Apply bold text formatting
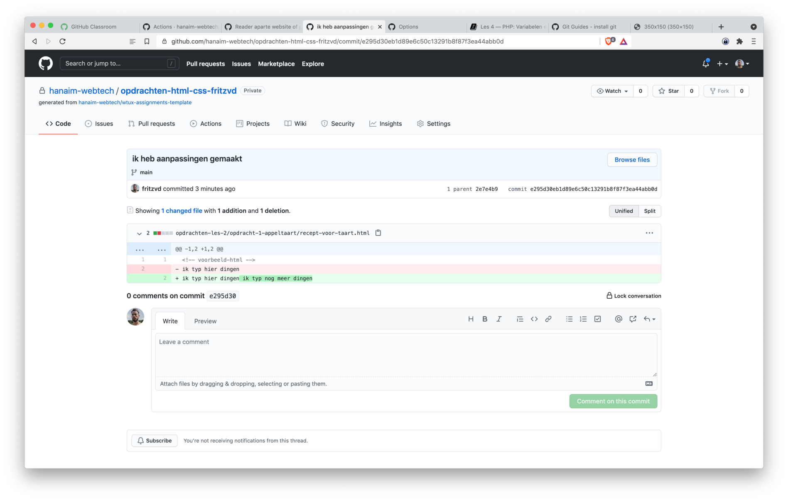The width and height of the screenshot is (788, 501). (485, 319)
